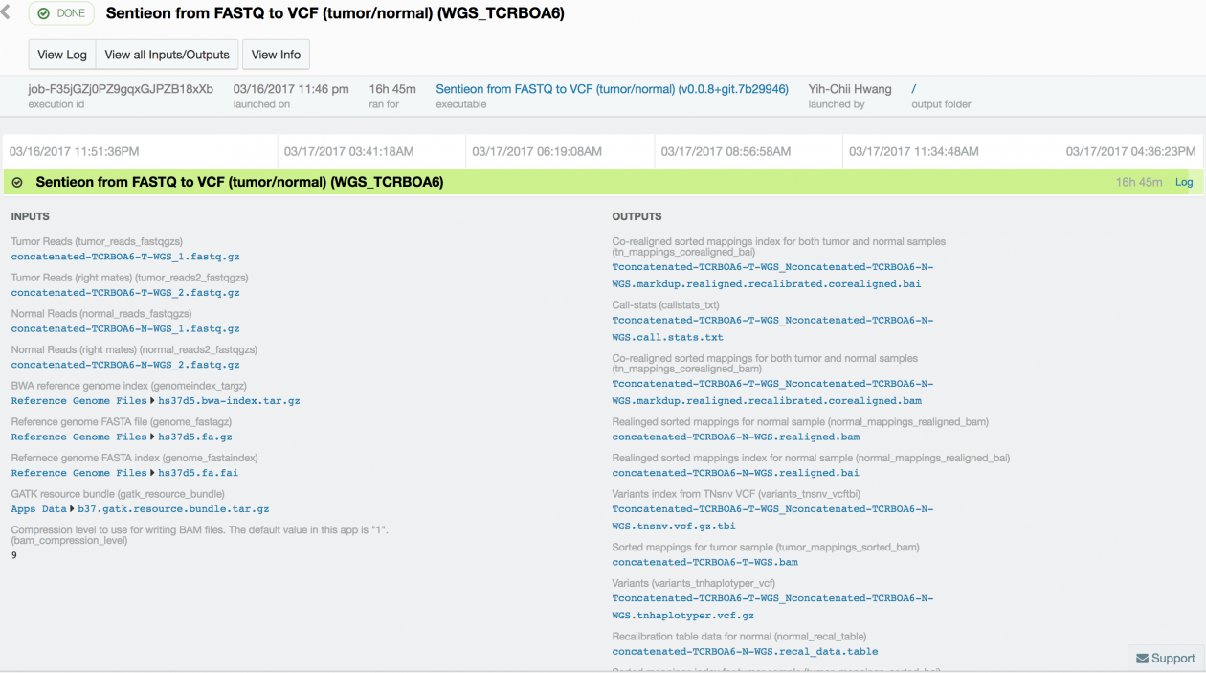Open the hs37d5.fa.fai file link
Image resolution: width=1206 pixels, height=673 pixels.
pos(198,473)
